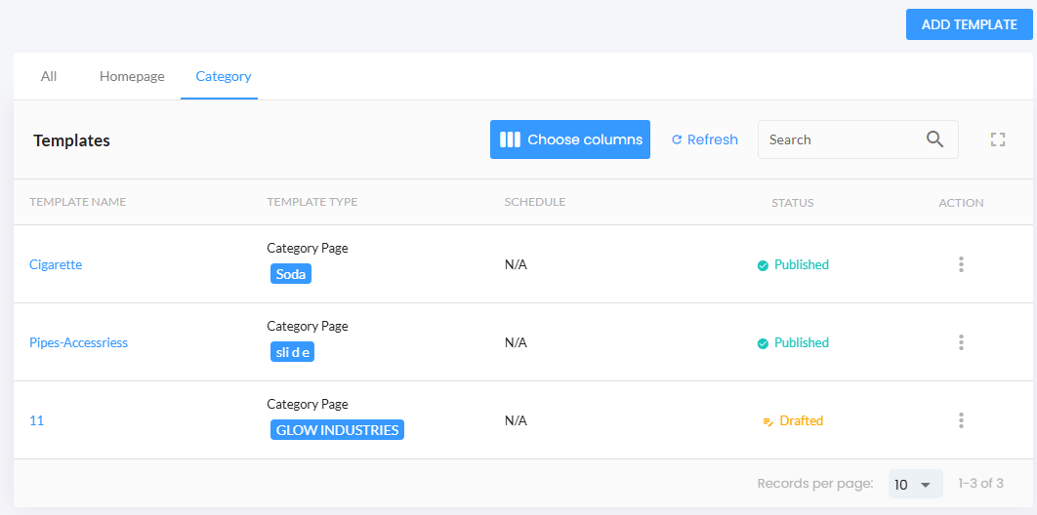Click the search magnifier icon

[934, 139]
